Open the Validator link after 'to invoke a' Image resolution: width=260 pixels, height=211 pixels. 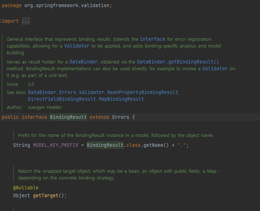(x=215, y=68)
